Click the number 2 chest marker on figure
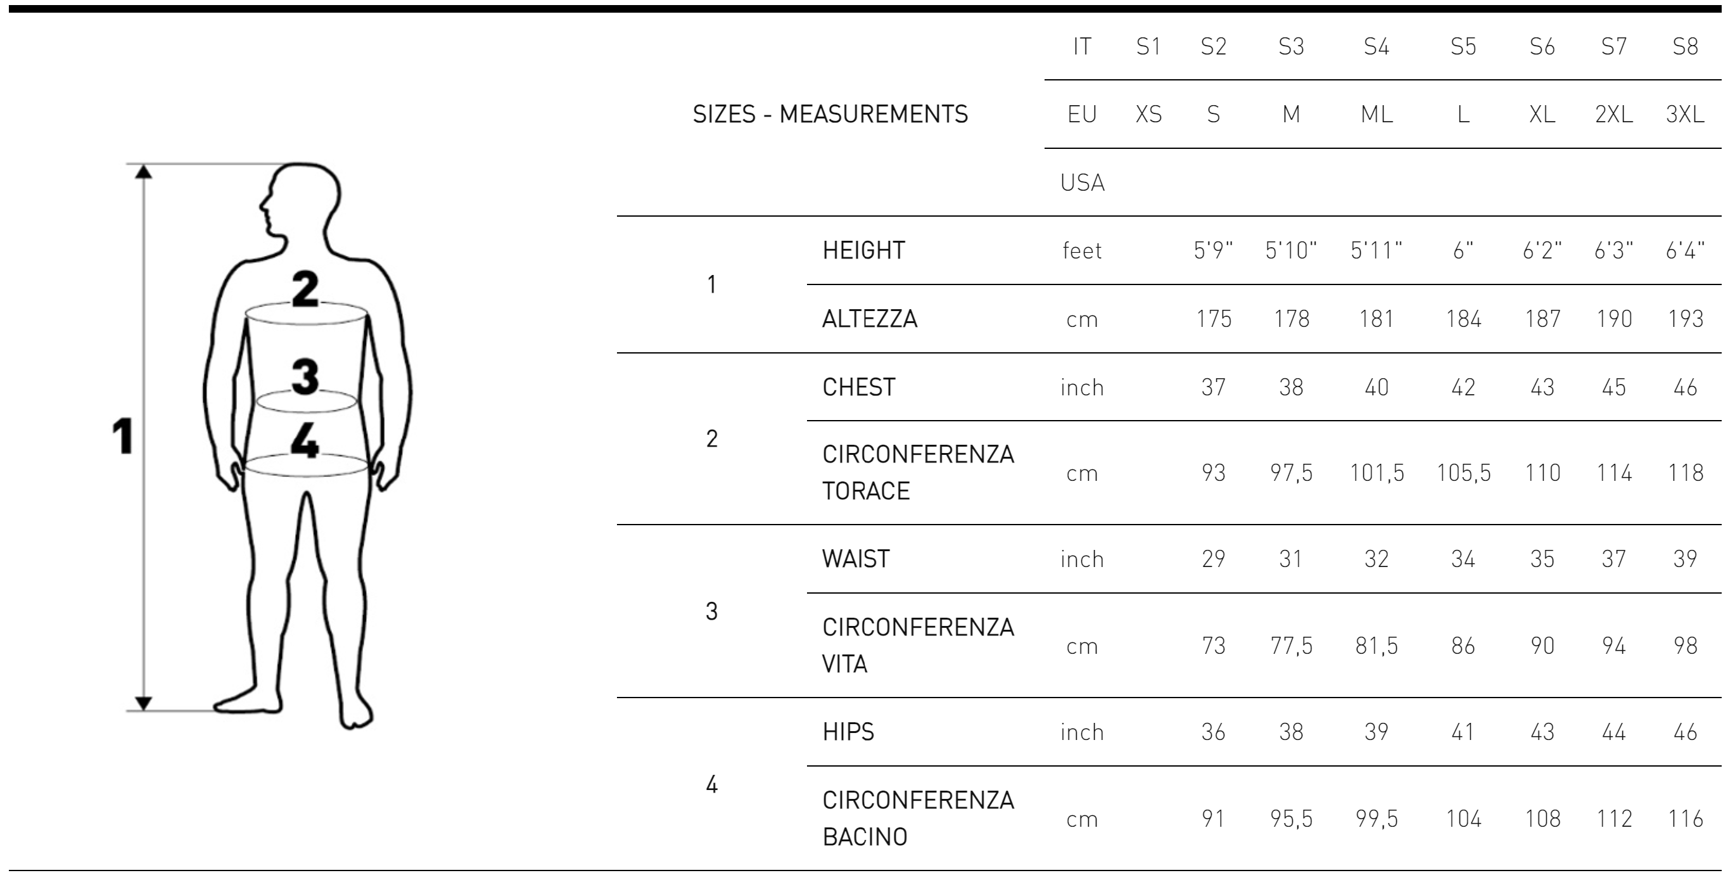This screenshot has width=1735, height=880. point(305,289)
